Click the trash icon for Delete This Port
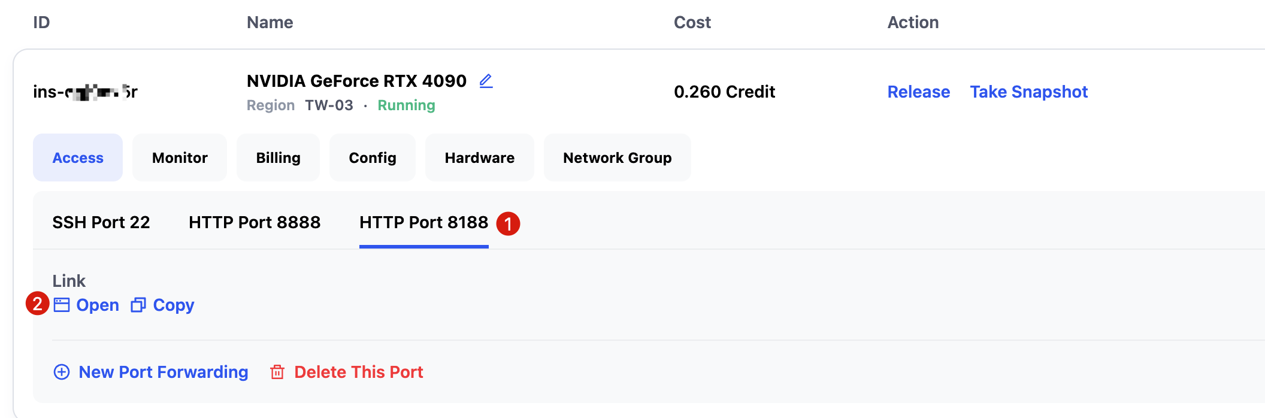The width and height of the screenshot is (1265, 418). pyautogui.click(x=277, y=372)
